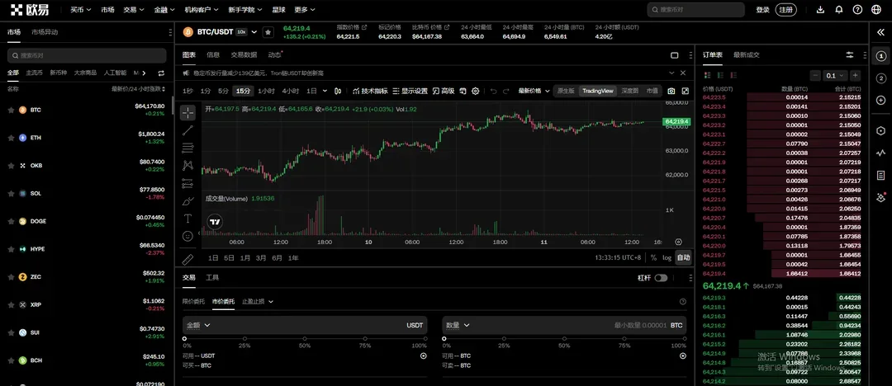This screenshot has width=892, height=386.
Task: Select 工具 tab in trading panel
Action: 212,277
